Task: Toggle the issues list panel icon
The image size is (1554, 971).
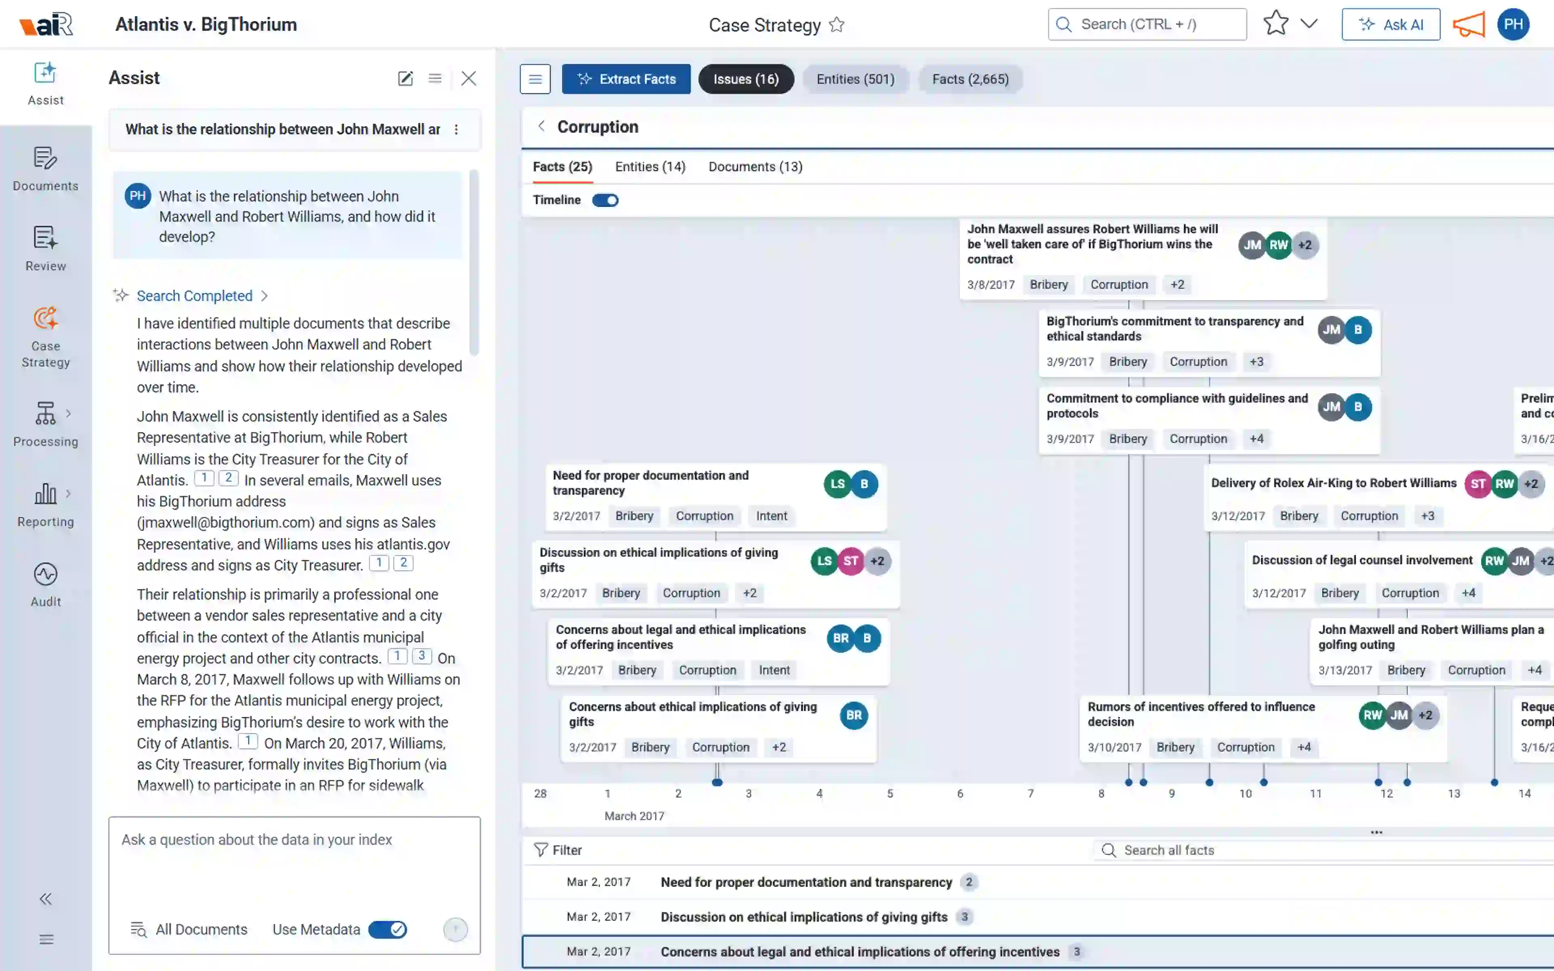Action: [x=535, y=79]
